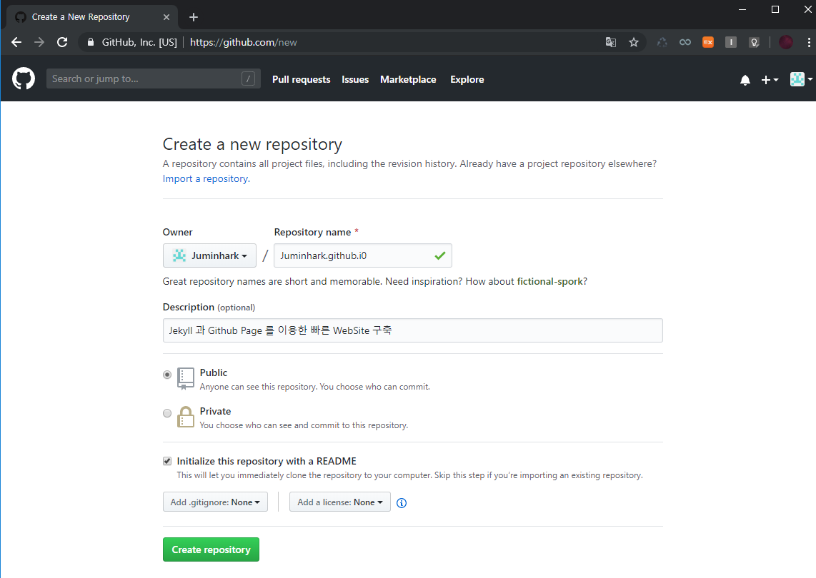Click the license info icon
This screenshot has width=816, height=578.
pyautogui.click(x=402, y=502)
